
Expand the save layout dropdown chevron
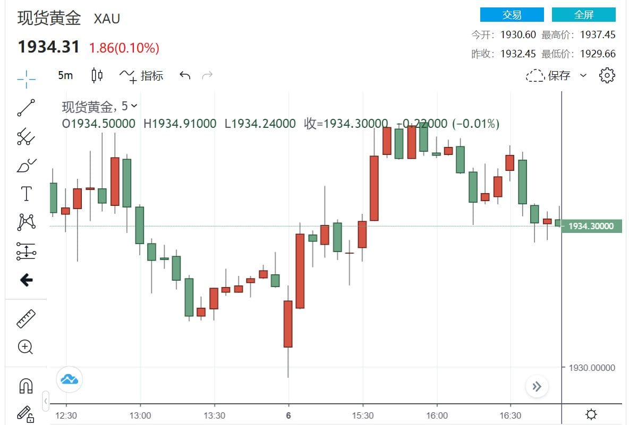point(583,76)
